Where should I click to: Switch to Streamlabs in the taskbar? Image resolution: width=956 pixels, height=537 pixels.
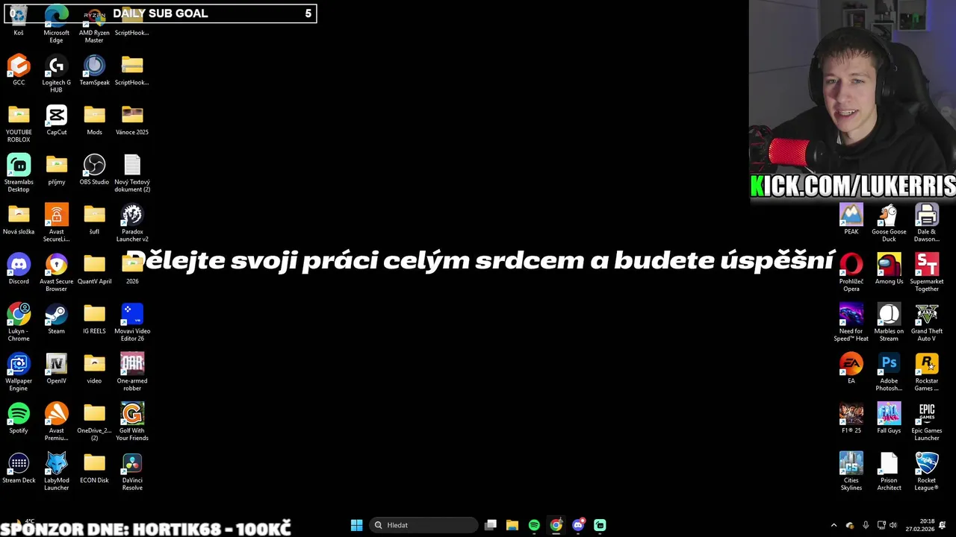tap(600, 525)
